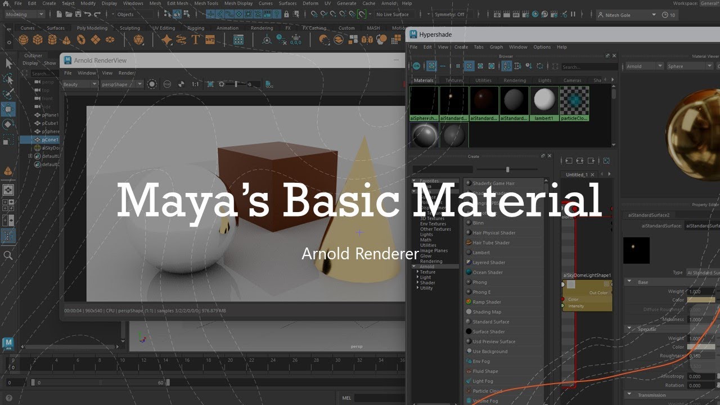Viewport: 720px width, 405px height.
Task: Click the save scene icon in status line
Action: click(78, 14)
